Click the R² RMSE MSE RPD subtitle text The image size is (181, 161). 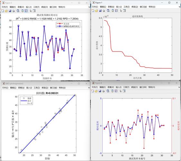pos(47,18)
